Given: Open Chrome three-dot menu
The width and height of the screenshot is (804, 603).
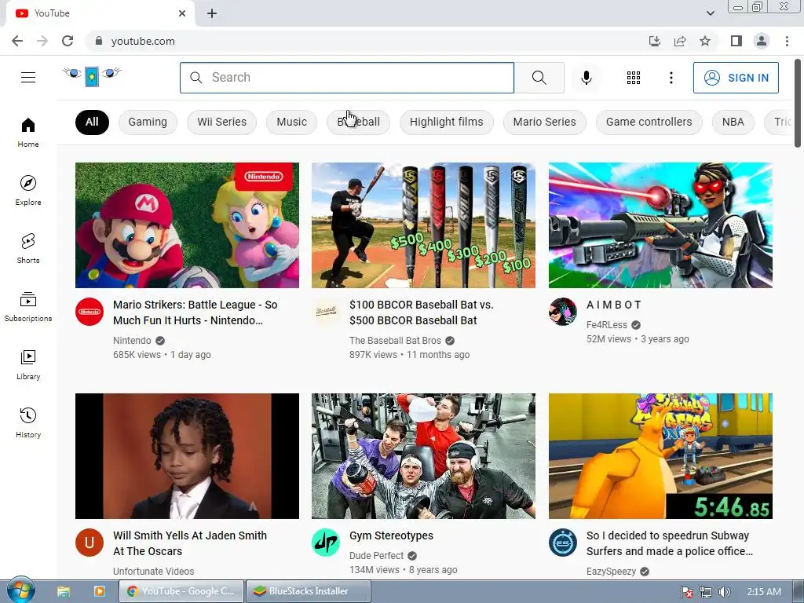Looking at the screenshot, I should pos(787,41).
